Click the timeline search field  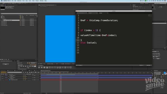pyautogui.click(x=15, y=72)
